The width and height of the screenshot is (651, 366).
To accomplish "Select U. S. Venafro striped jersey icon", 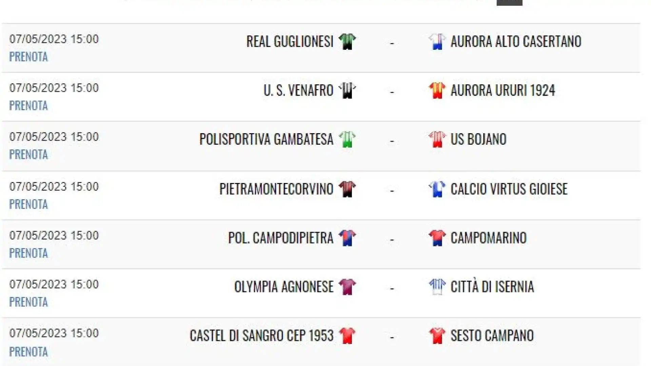I will 347,90.
